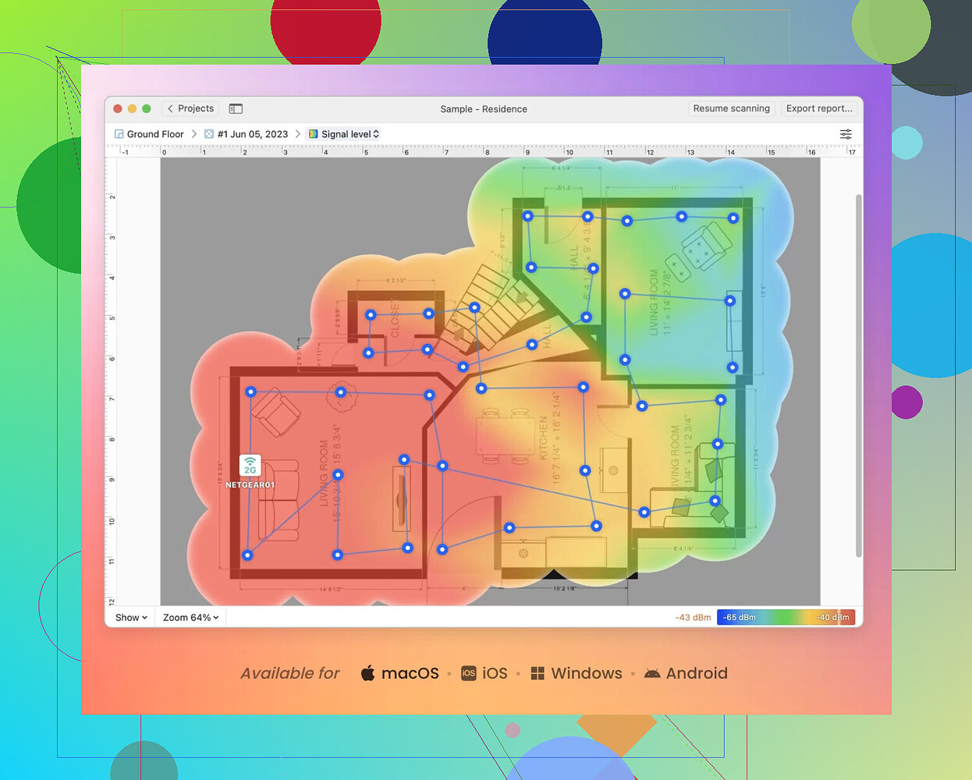Toggle the sidebar panel icon
The image size is (972, 780).
coord(236,108)
